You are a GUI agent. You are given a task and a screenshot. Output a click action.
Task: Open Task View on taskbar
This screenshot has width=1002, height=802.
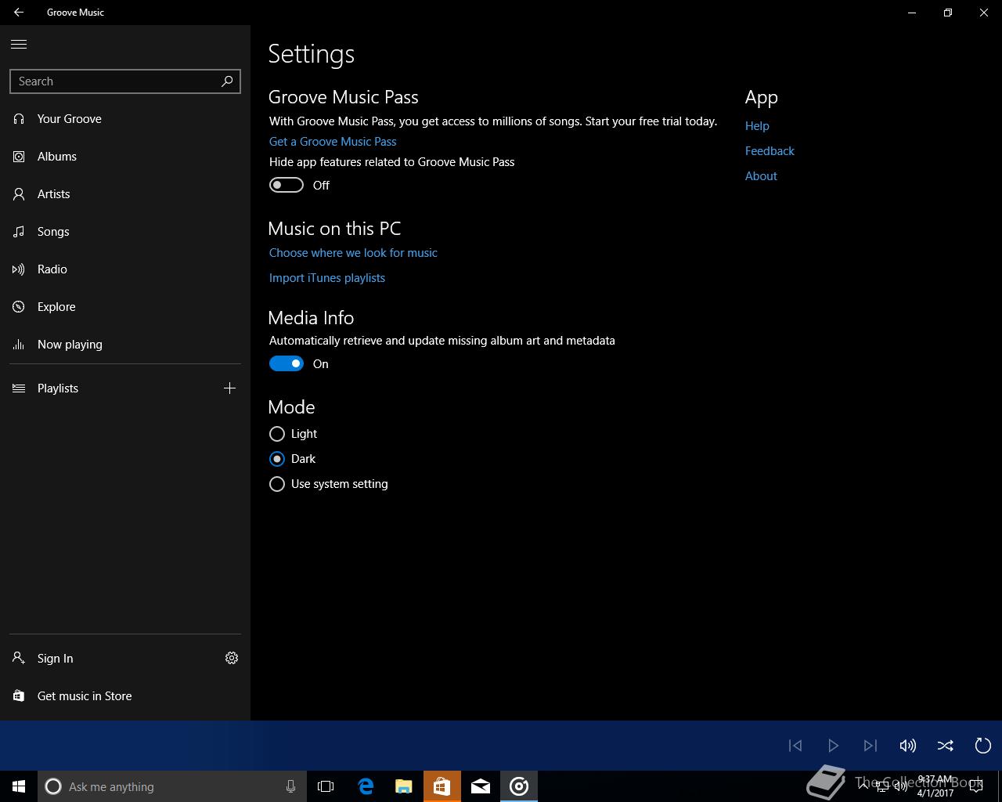click(326, 786)
